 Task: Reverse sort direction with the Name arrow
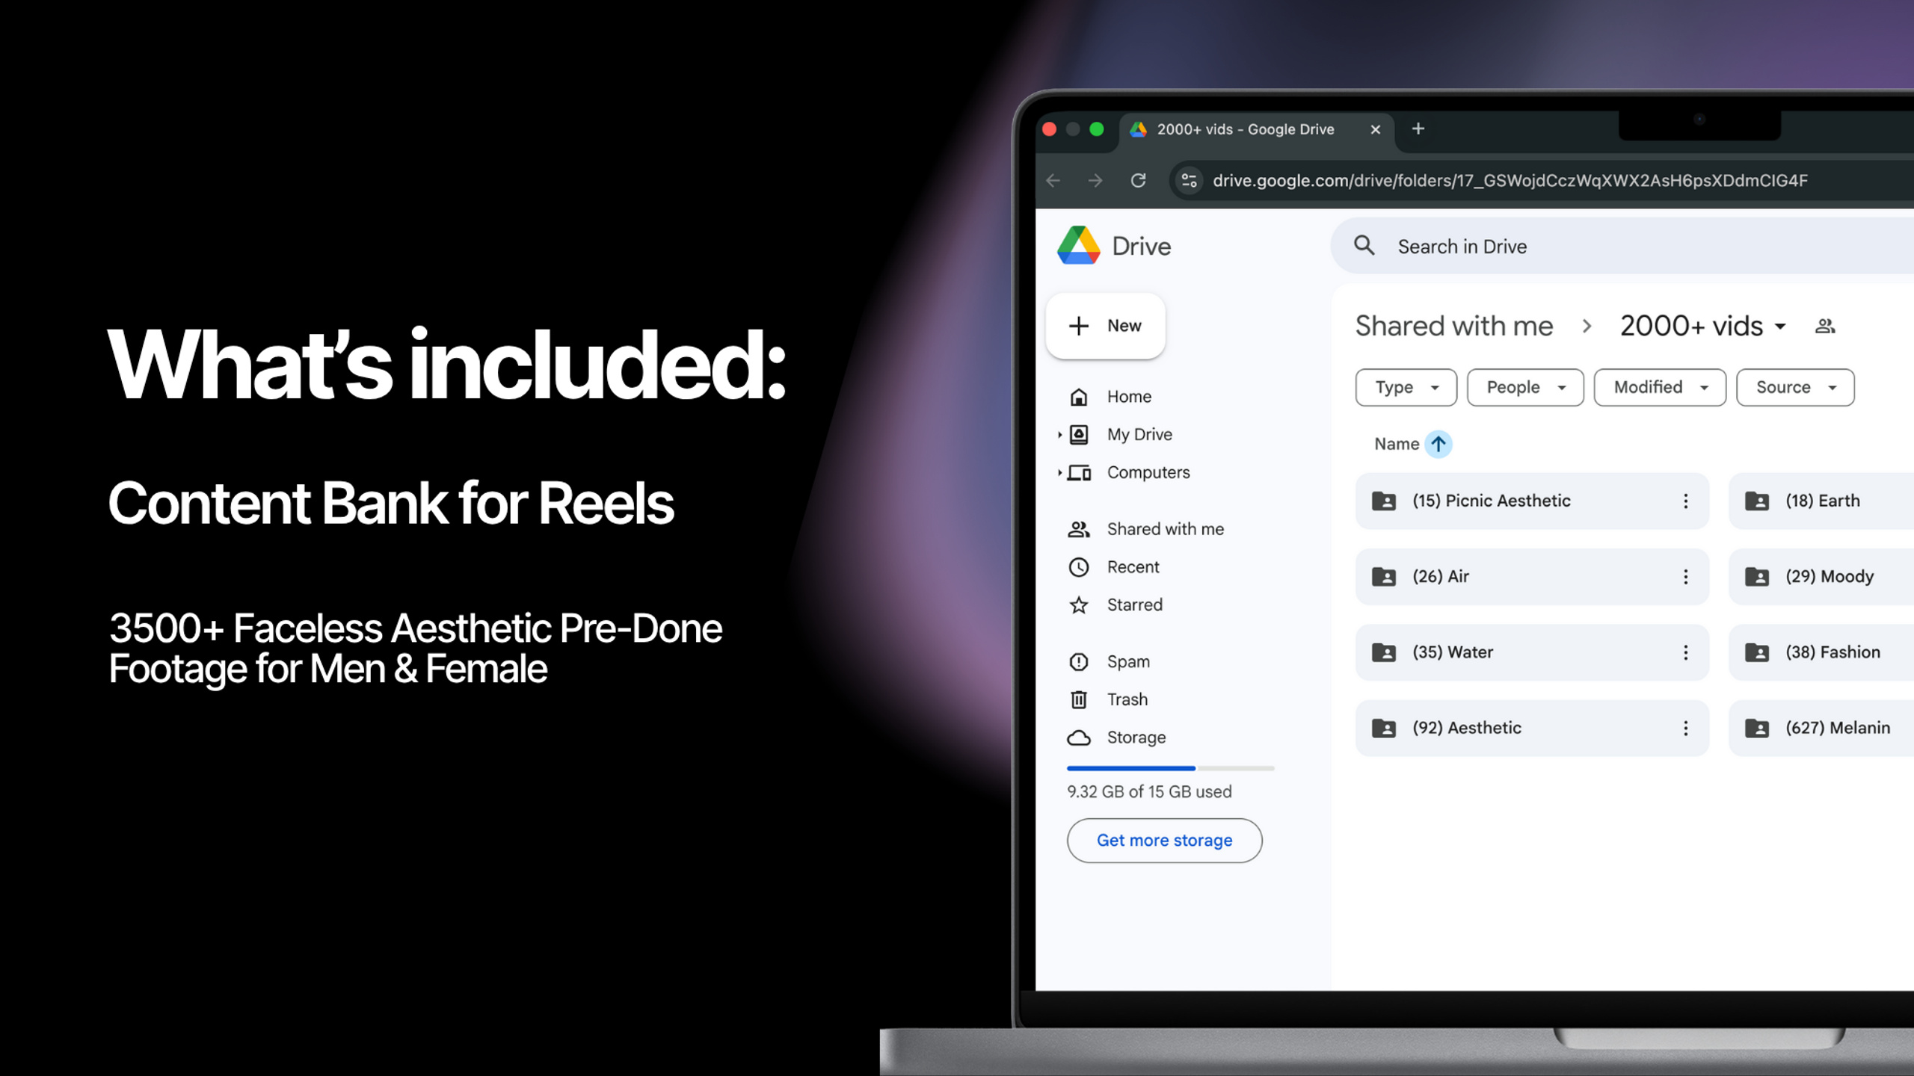point(1438,444)
